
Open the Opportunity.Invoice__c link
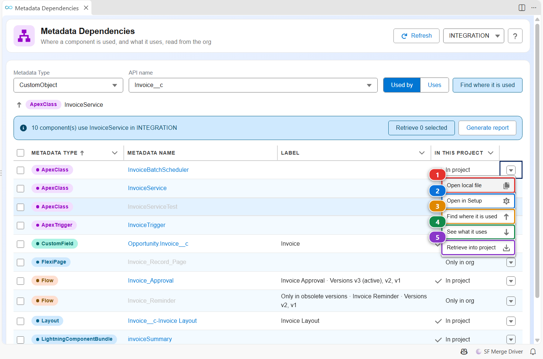click(158, 244)
